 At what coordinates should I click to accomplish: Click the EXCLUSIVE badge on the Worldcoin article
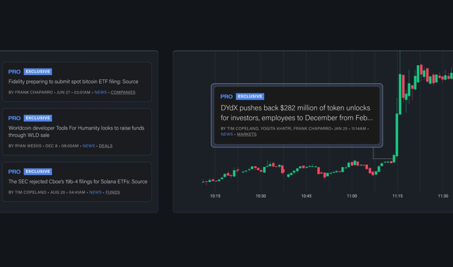click(x=38, y=118)
